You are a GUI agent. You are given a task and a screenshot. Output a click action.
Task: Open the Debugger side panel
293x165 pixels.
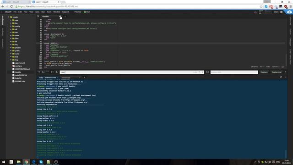coord(290,42)
